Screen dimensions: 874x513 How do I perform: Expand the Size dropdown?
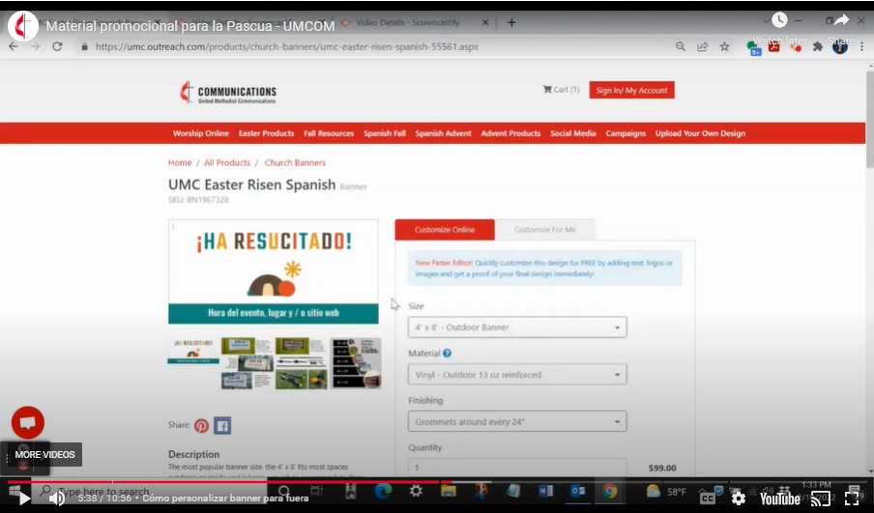(x=517, y=328)
